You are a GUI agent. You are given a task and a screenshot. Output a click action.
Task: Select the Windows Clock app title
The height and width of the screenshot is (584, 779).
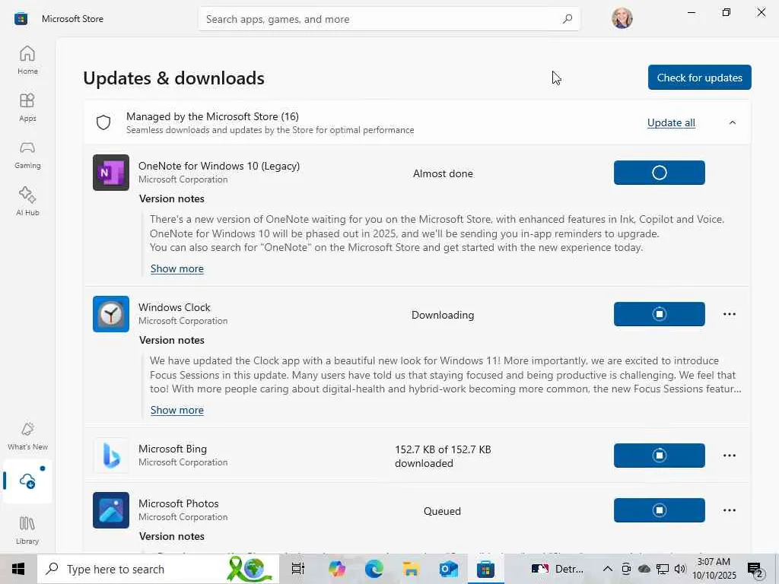pos(174,307)
